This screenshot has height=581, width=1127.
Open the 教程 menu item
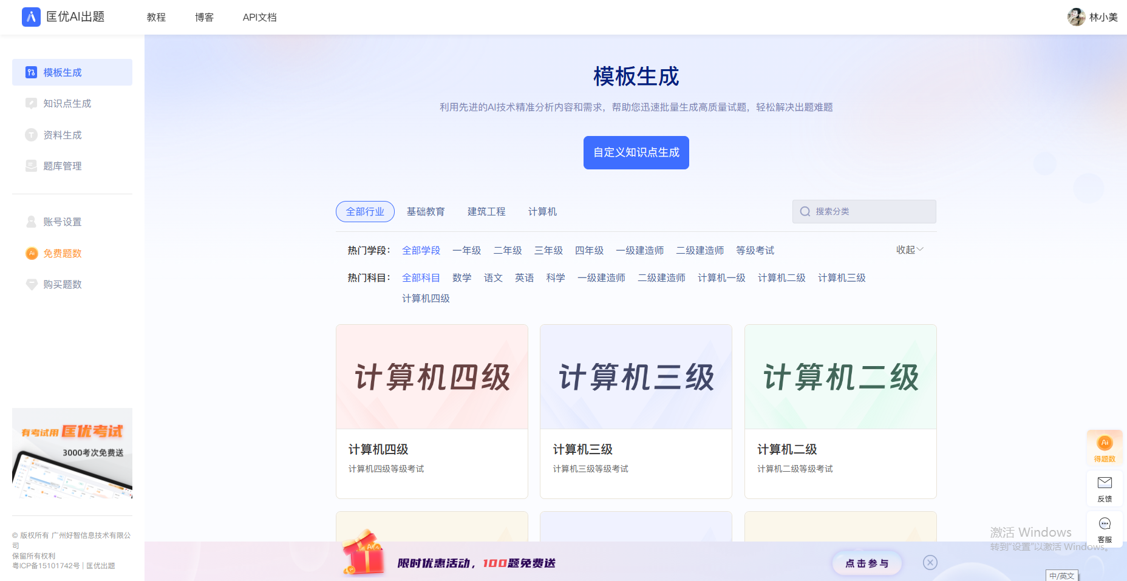(x=156, y=17)
